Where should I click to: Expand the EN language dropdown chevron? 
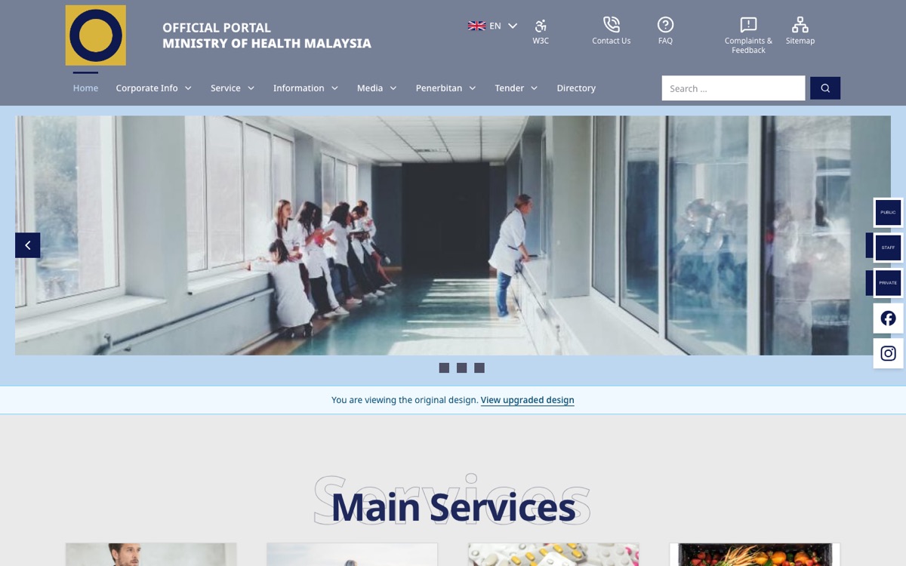pyautogui.click(x=513, y=26)
